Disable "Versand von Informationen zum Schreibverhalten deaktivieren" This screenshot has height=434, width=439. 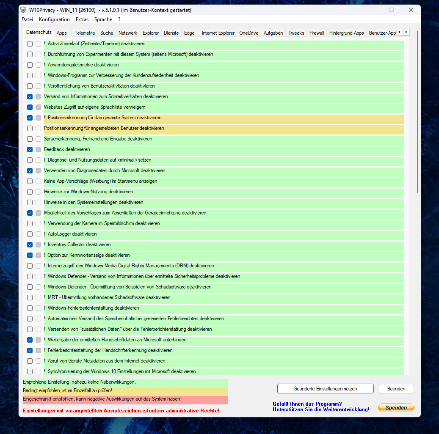pos(30,96)
